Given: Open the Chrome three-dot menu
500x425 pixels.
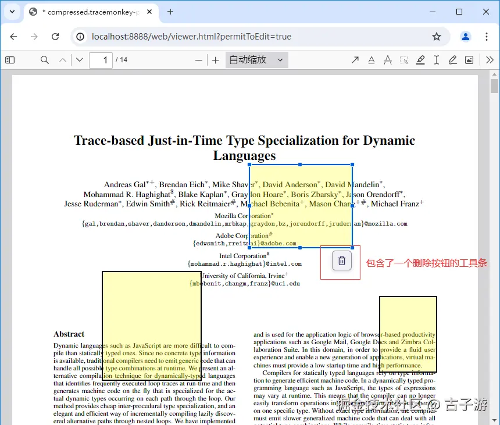Looking at the screenshot, I should tap(487, 37).
